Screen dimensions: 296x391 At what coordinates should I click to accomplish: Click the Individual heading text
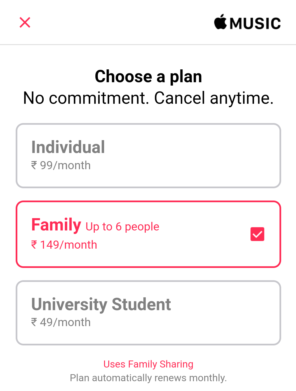(68, 147)
